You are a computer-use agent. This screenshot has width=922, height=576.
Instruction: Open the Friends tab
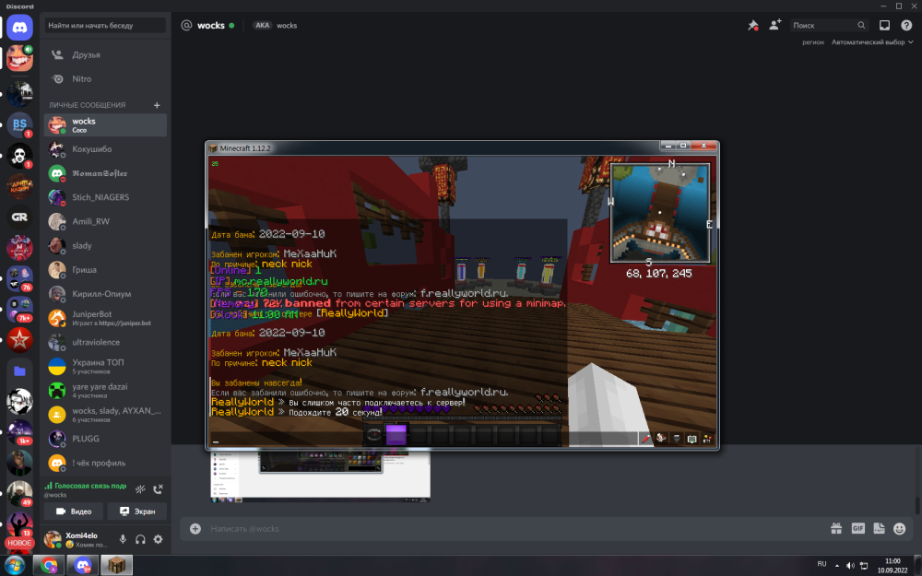coord(105,54)
